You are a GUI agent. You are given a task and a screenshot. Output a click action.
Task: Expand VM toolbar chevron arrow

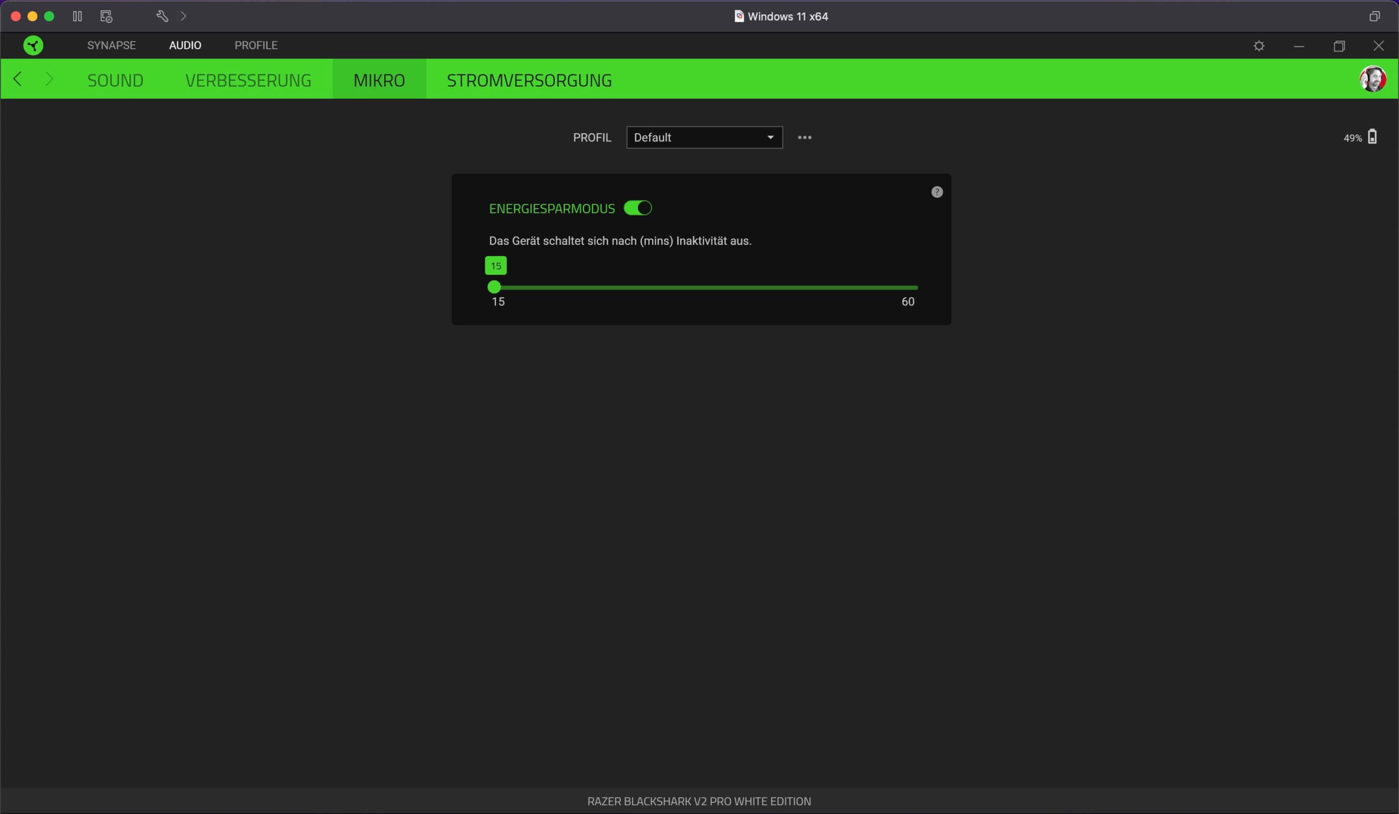point(183,16)
